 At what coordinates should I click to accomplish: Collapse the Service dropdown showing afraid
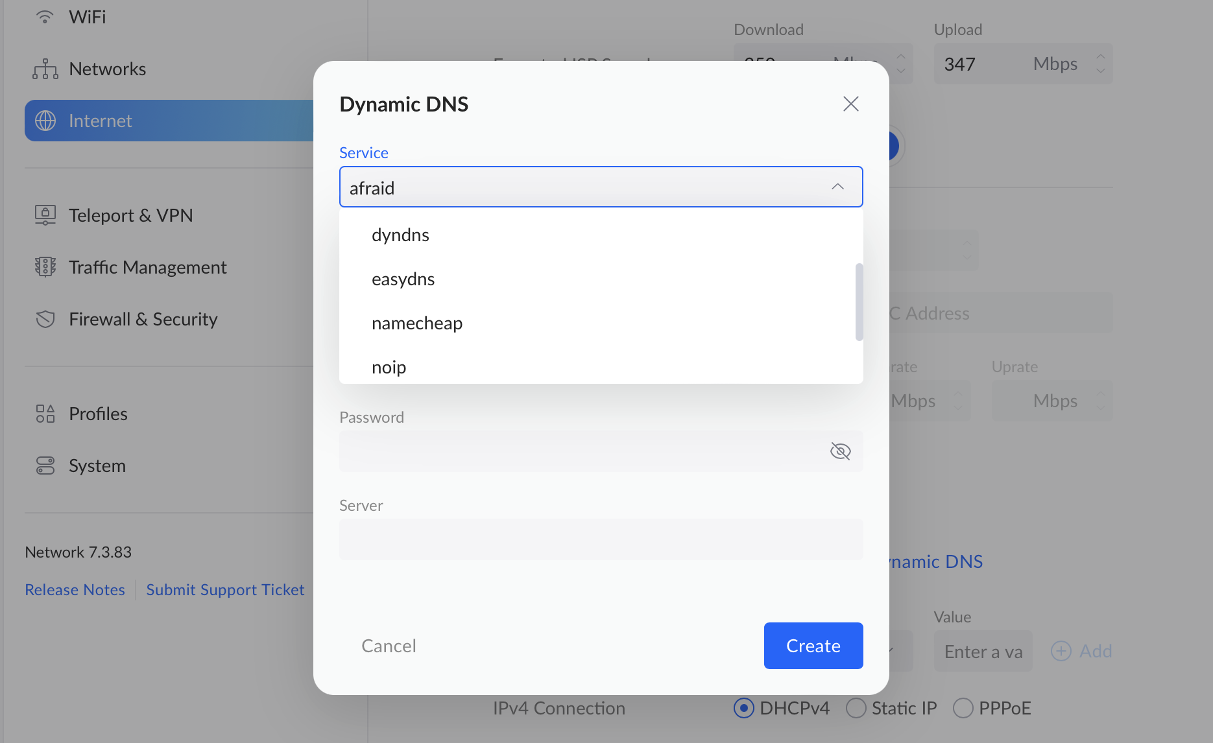tap(601, 187)
